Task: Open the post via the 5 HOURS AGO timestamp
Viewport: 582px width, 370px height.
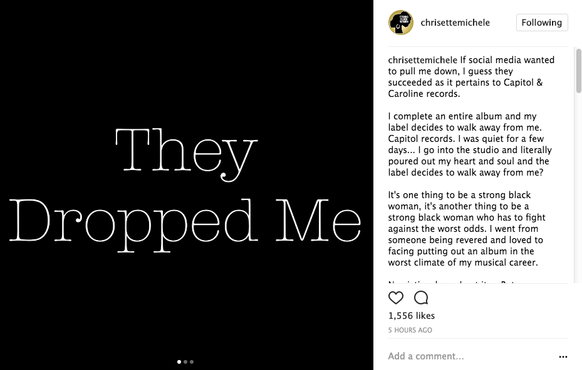Action: [410, 330]
